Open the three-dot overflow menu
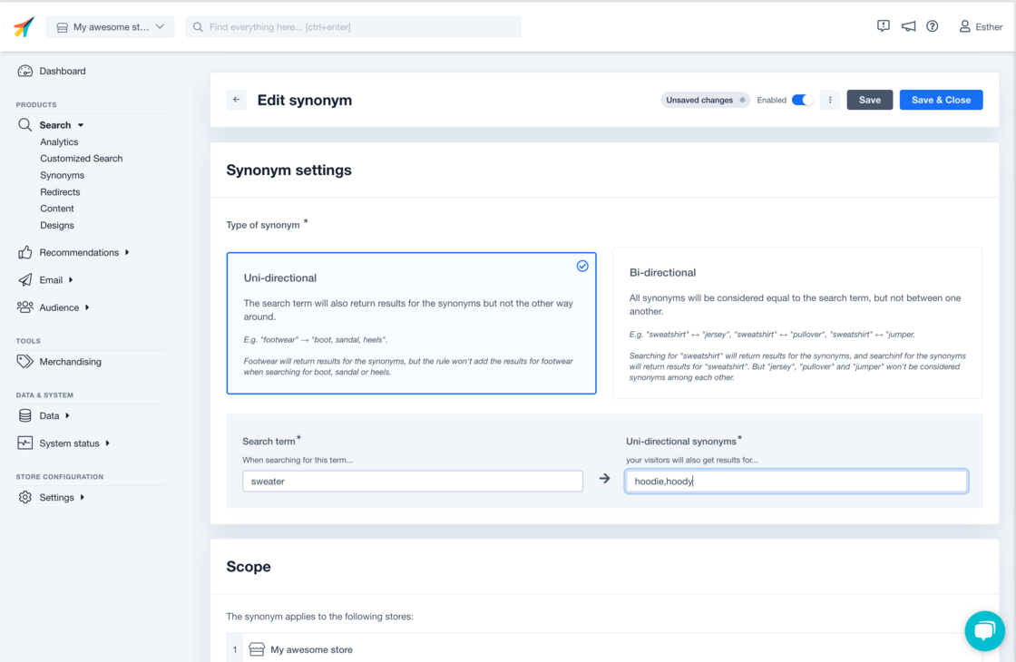This screenshot has width=1016, height=662. point(830,100)
